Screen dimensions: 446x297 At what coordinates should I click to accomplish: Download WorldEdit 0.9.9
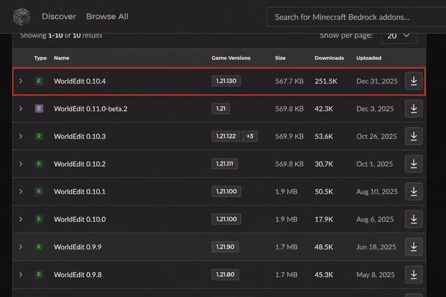coord(413,247)
